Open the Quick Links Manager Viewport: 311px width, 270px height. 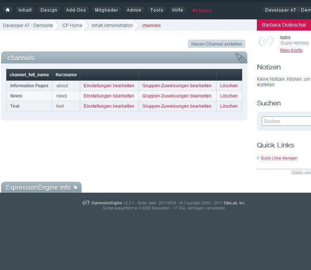279,158
